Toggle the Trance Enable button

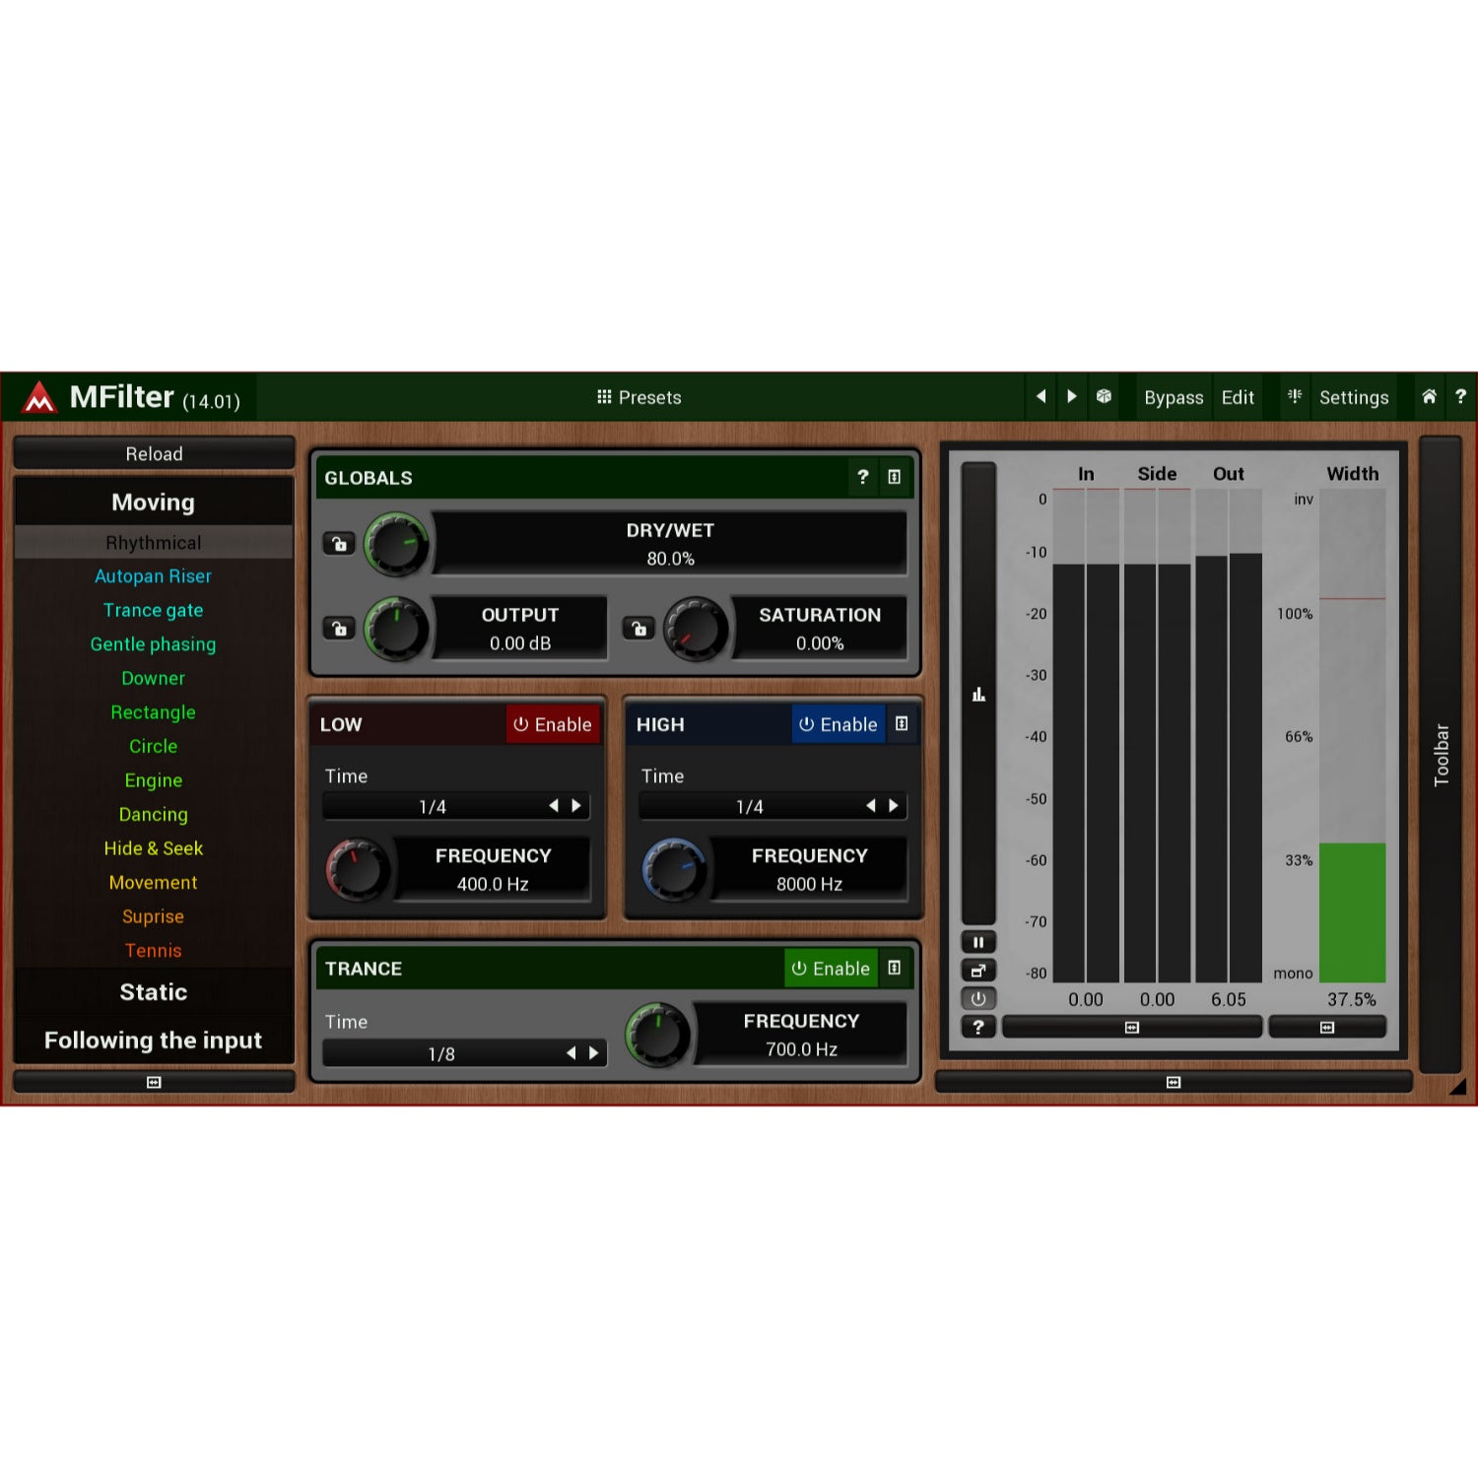831,969
